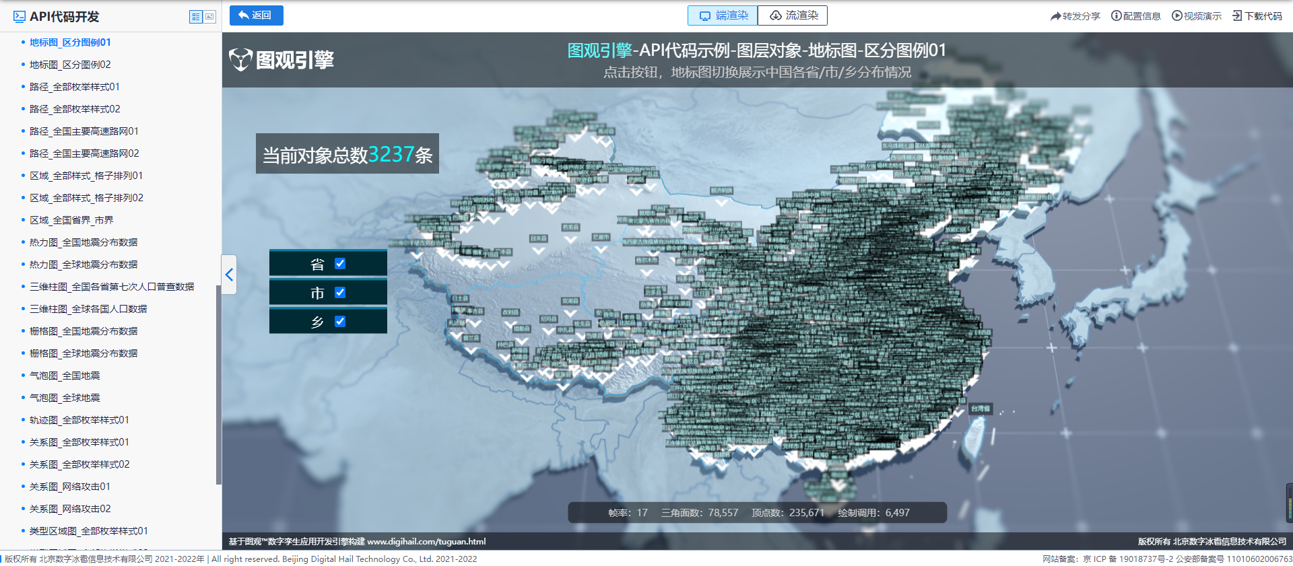The image size is (1293, 566).
Task: Open 区域_全部样式_格子排列02
Action: point(86,198)
